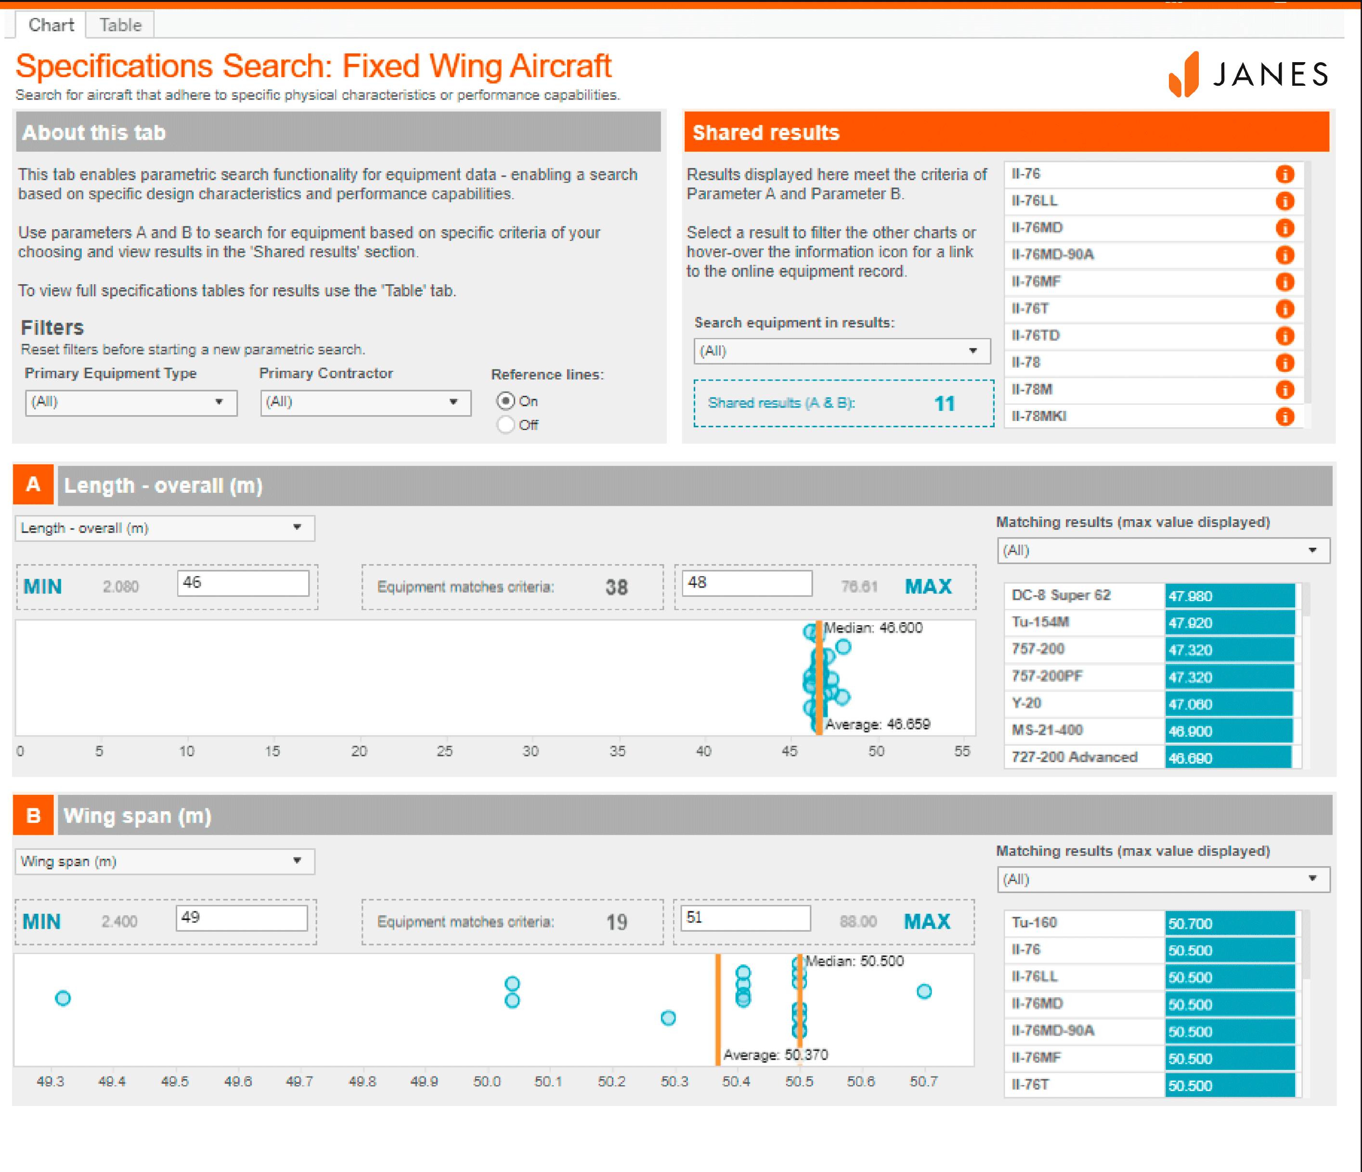The width and height of the screenshot is (1362, 1172).
Task: Click info icon for Il-78M
Action: coord(1284,390)
